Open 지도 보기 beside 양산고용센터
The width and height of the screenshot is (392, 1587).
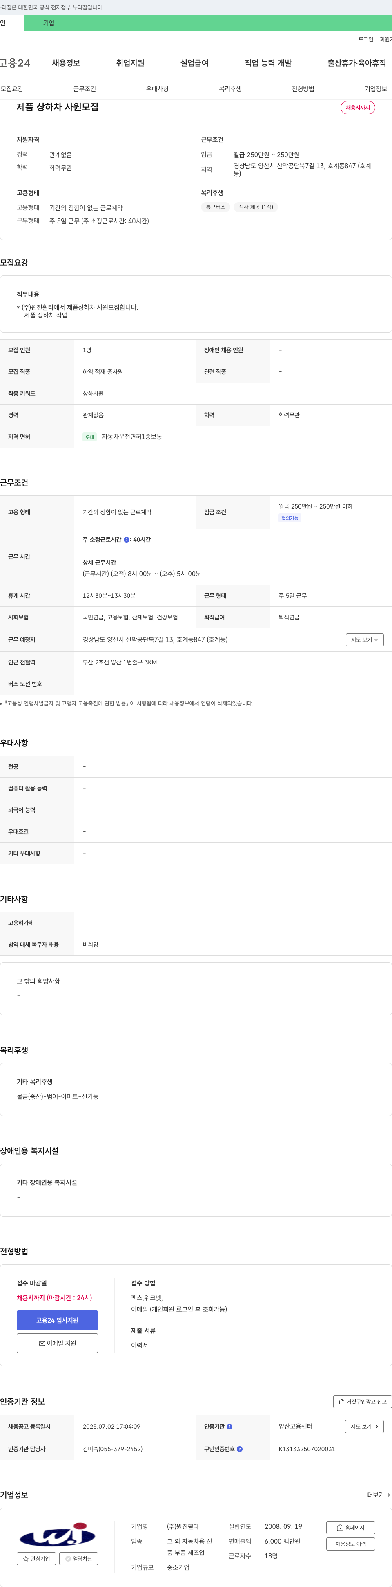(x=364, y=1427)
